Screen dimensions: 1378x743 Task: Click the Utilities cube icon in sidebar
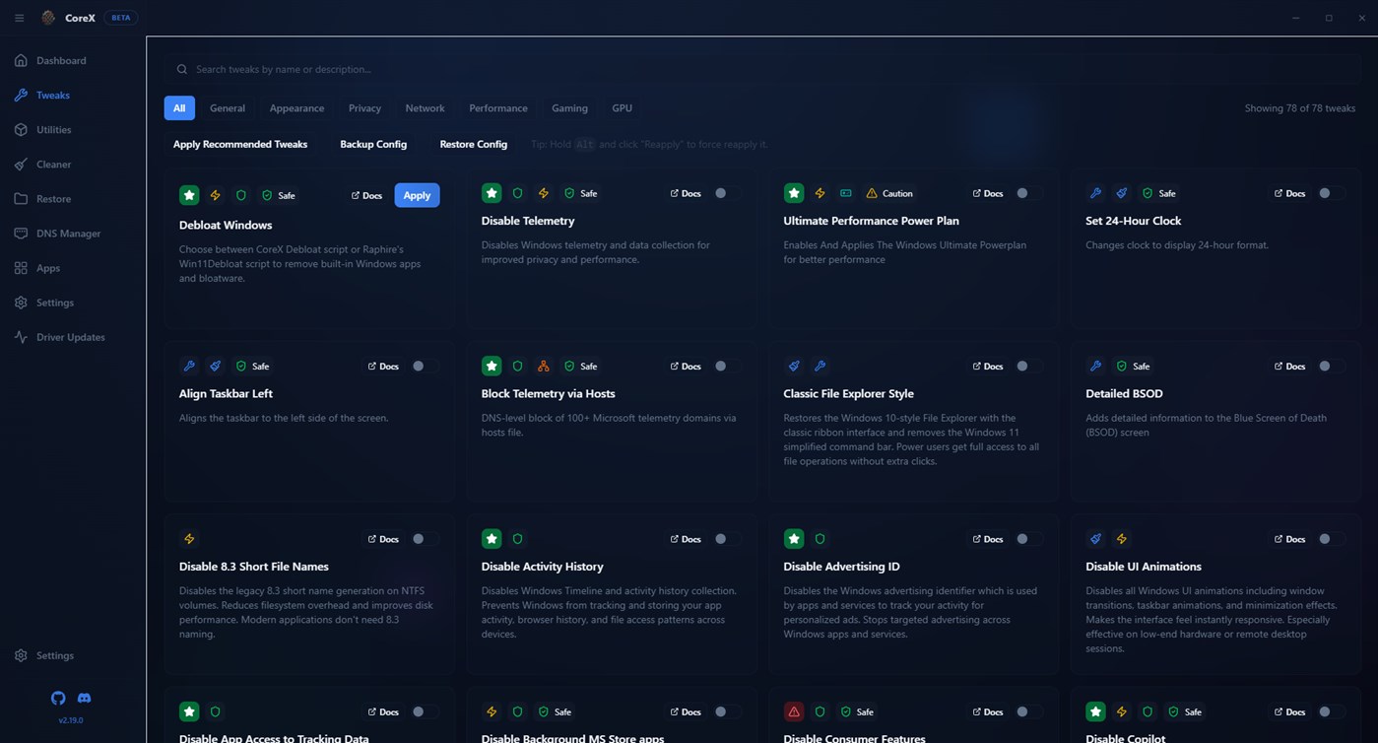click(x=21, y=130)
